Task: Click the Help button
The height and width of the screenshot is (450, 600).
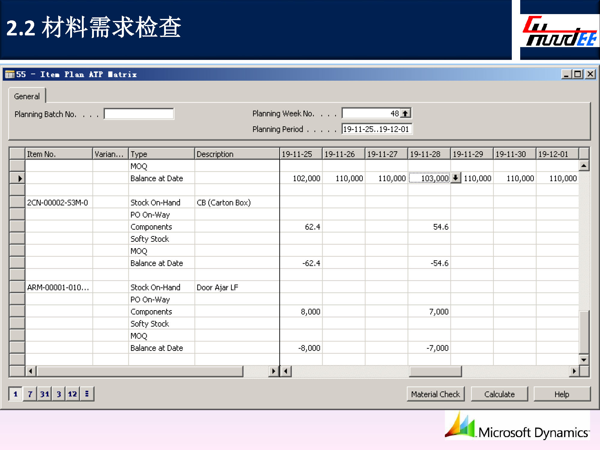Action: click(x=562, y=394)
